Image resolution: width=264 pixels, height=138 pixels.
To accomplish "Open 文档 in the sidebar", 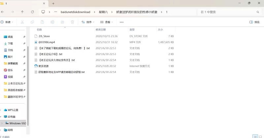I will point(10,50).
